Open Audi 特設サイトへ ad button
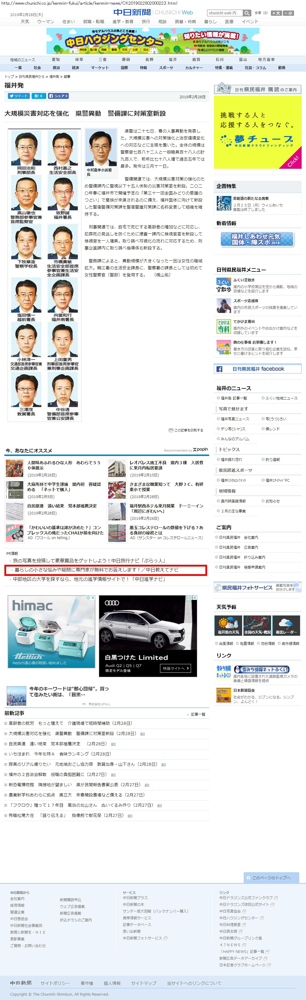Image resolution: width=306 pixels, height=1000 pixels. click(x=176, y=668)
